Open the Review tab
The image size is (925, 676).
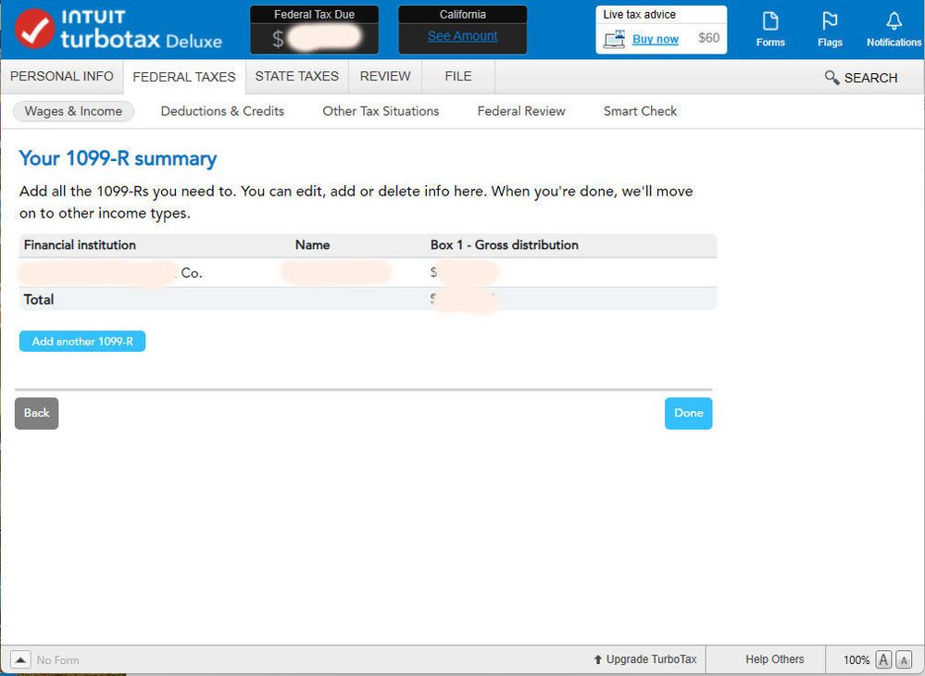point(385,76)
